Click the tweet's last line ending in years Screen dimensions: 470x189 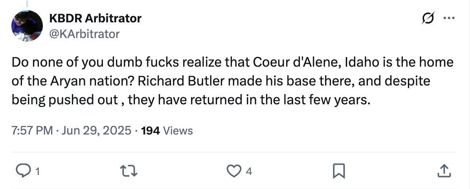(x=191, y=100)
